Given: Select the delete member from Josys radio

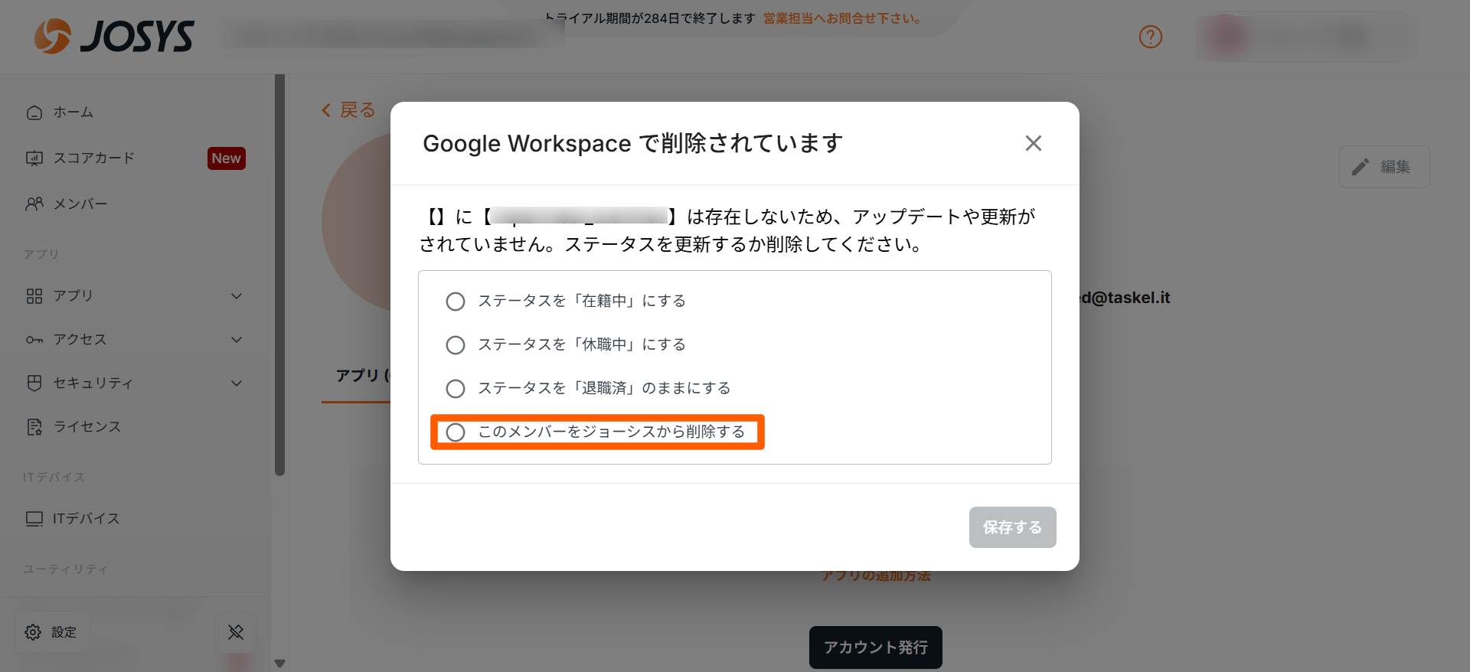Looking at the screenshot, I should pyautogui.click(x=456, y=432).
